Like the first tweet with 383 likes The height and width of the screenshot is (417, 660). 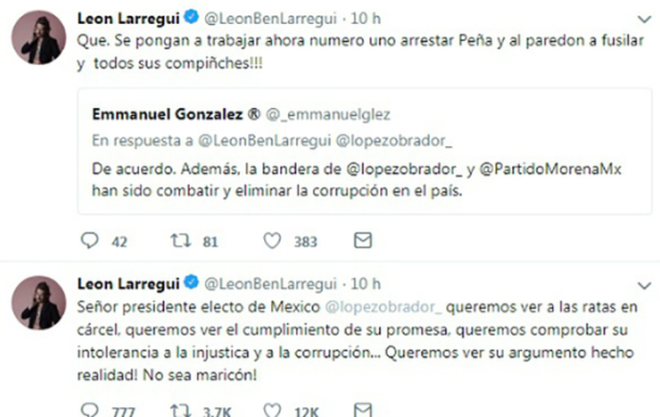pos(274,241)
